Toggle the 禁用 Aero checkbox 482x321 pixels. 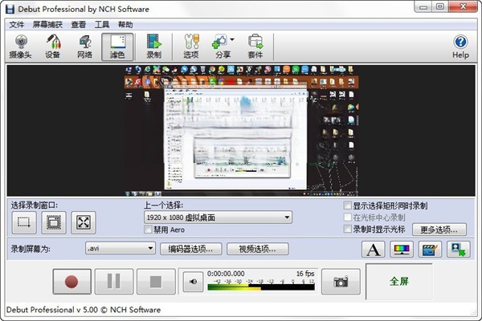point(148,230)
